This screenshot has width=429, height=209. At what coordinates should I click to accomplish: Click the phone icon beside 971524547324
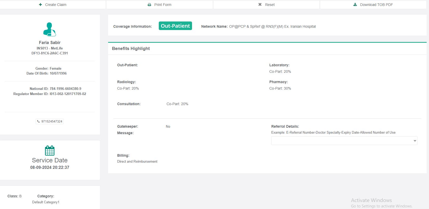tap(39, 121)
